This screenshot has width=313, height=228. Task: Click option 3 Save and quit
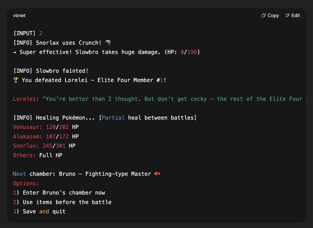pyautogui.click(x=39, y=212)
